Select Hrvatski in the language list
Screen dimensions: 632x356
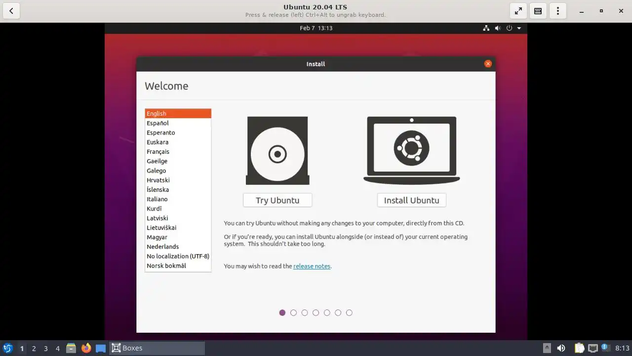coord(178,180)
